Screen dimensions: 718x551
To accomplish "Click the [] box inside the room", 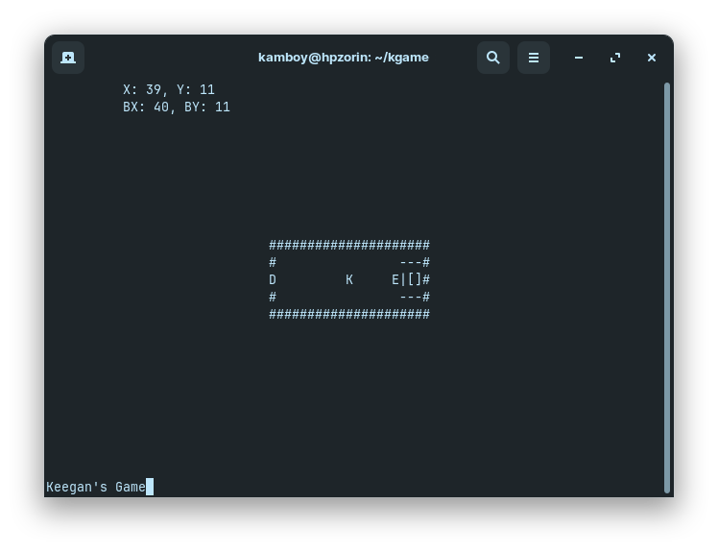I will pyautogui.click(x=415, y=280).
